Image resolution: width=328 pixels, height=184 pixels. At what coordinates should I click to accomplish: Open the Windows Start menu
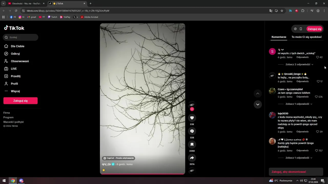pos(4,181)
